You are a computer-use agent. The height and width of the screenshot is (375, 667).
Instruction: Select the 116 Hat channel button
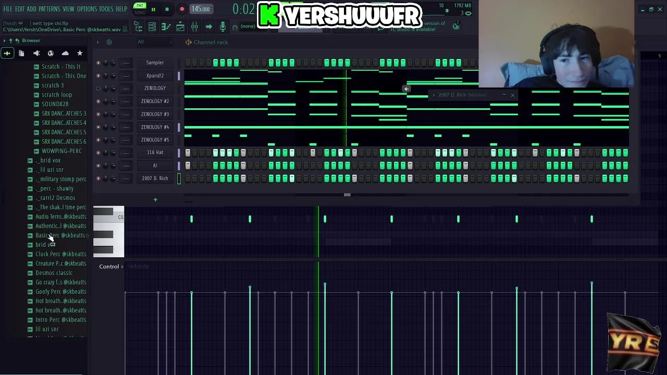155,153
